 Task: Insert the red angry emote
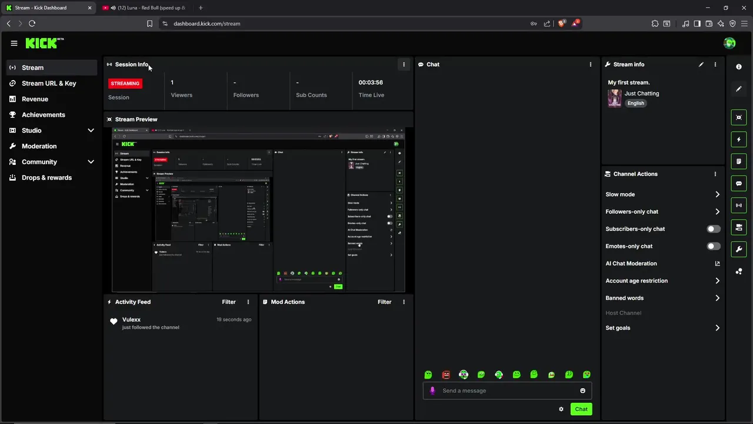tap(446, 375)
